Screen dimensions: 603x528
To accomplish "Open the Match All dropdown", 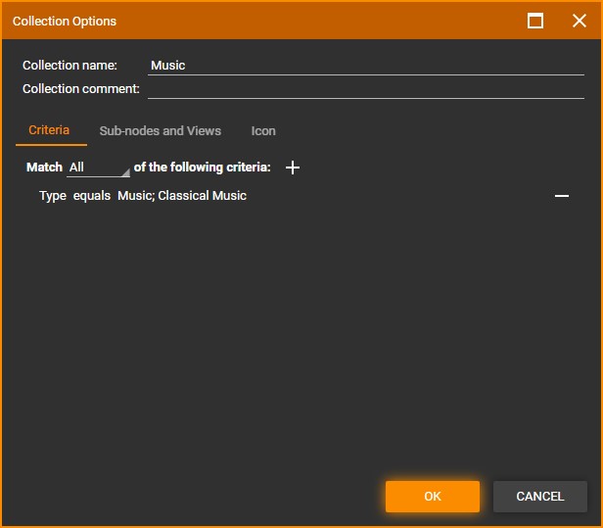I will pos(98,168).
